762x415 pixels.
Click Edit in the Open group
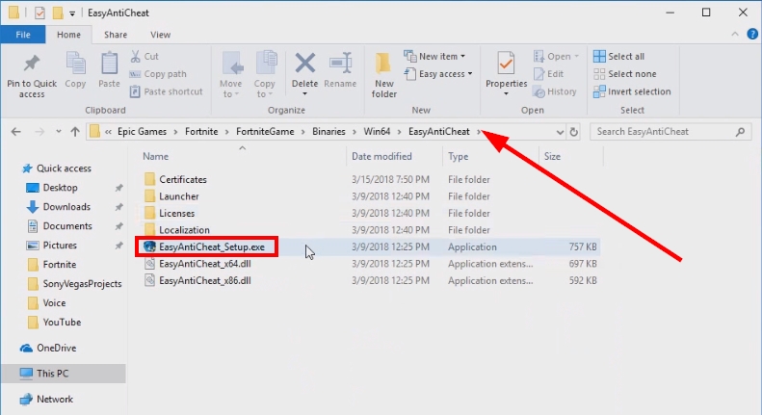click(549, 74)
